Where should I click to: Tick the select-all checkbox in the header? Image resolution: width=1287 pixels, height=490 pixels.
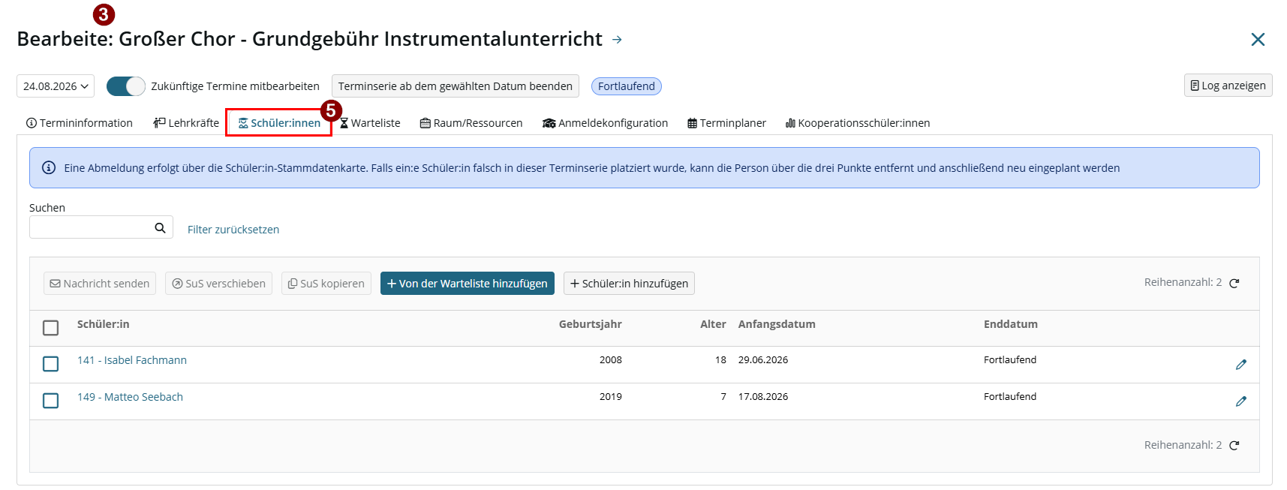click(51, 328)
